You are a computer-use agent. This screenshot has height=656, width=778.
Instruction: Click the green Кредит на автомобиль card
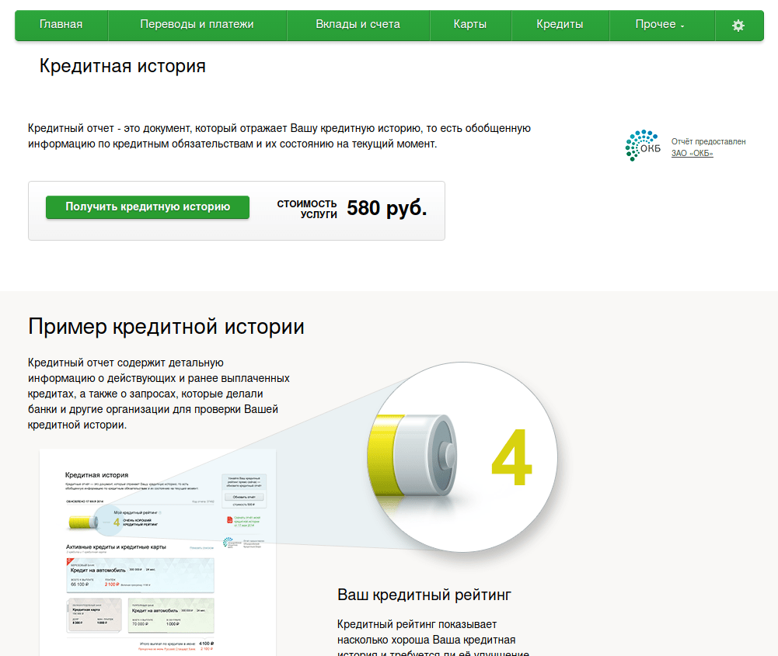pyautogui.click(x=171, y=616)
